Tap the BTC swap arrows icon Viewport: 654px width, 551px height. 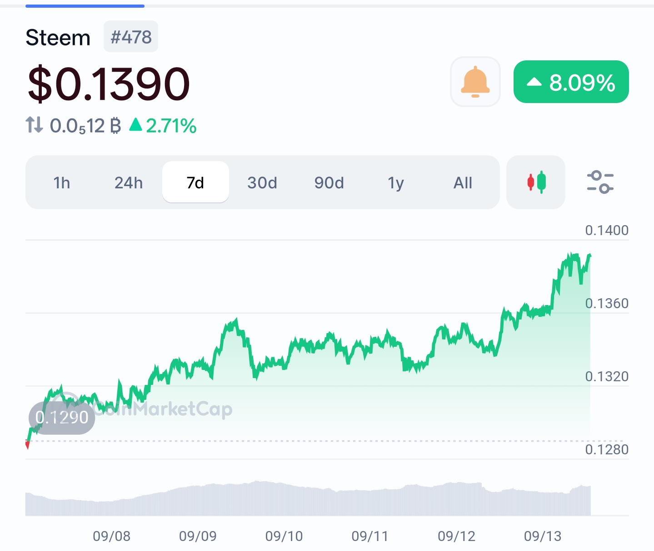(x=34, y=125)
